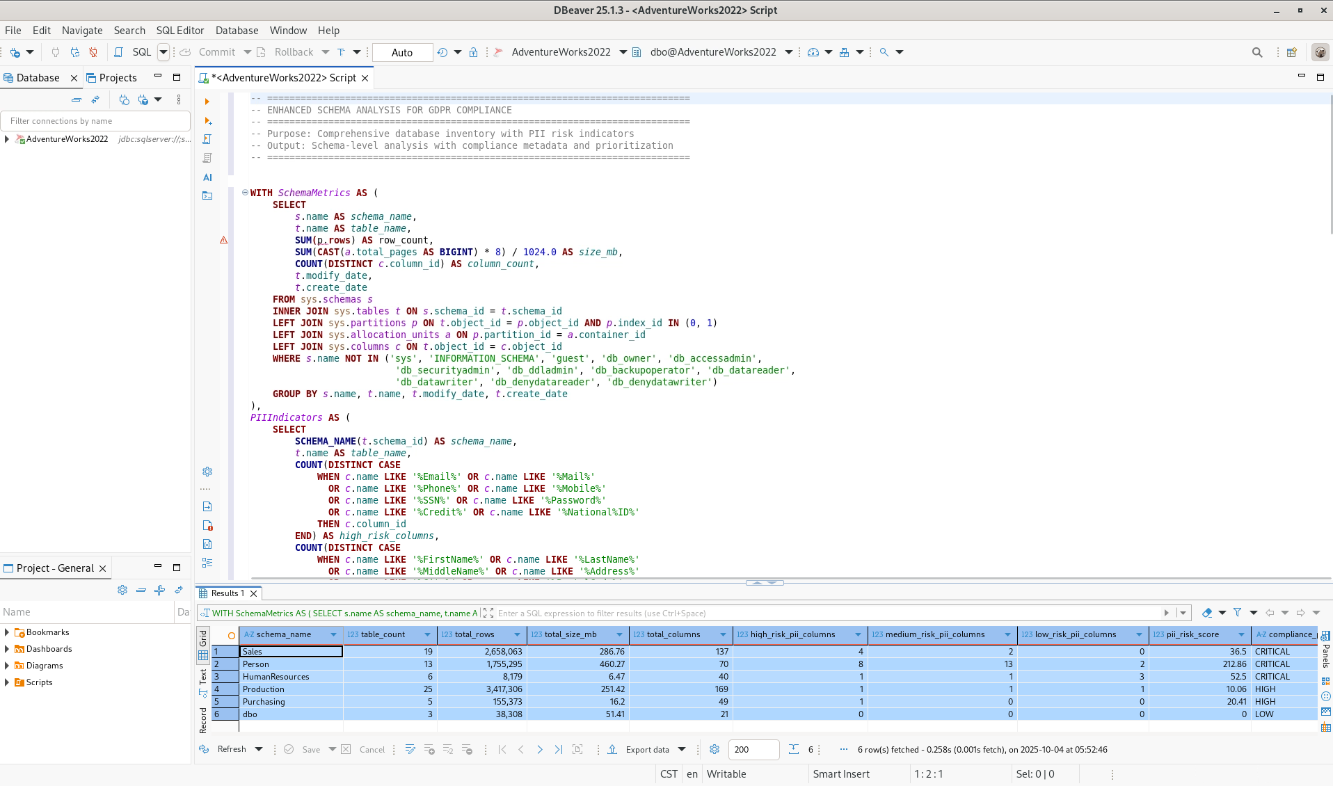Click the Rollback button
The height and width of the screenshot is (786, 1333).
[x=294, y=52]
